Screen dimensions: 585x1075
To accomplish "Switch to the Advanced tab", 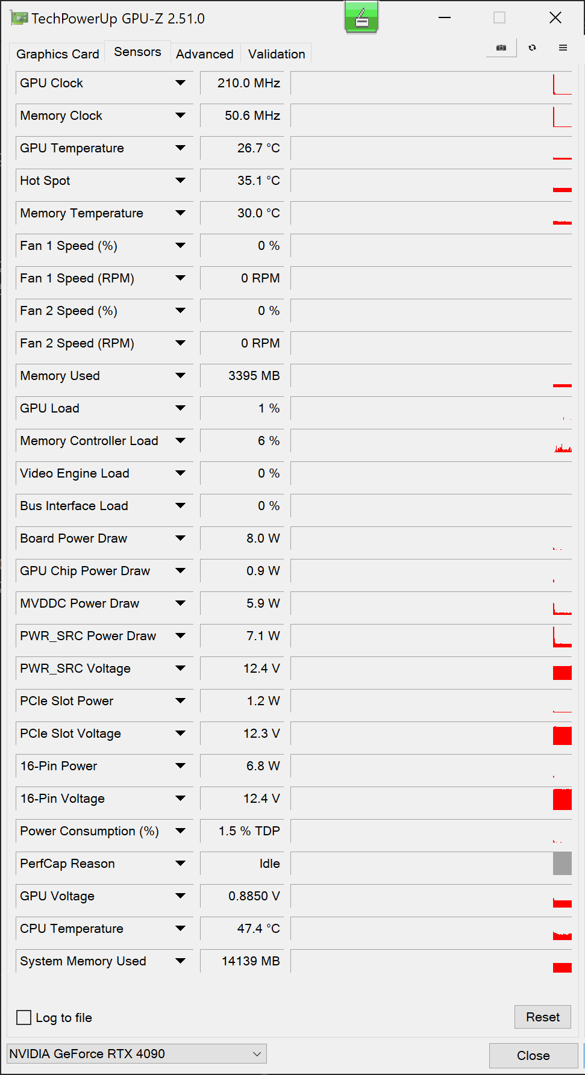I will [x=205, y=54].
